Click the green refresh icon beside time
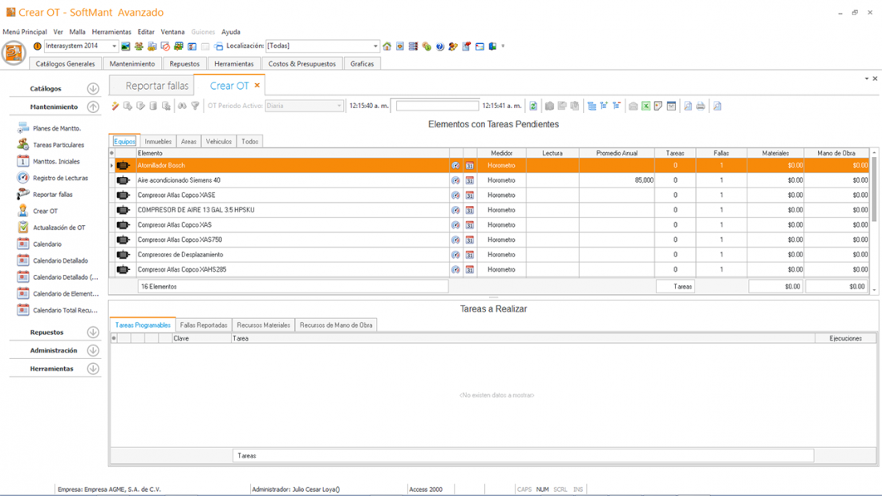Image resolution: width=882 pixels, height=496 pixels. click(x=533, y=106)
